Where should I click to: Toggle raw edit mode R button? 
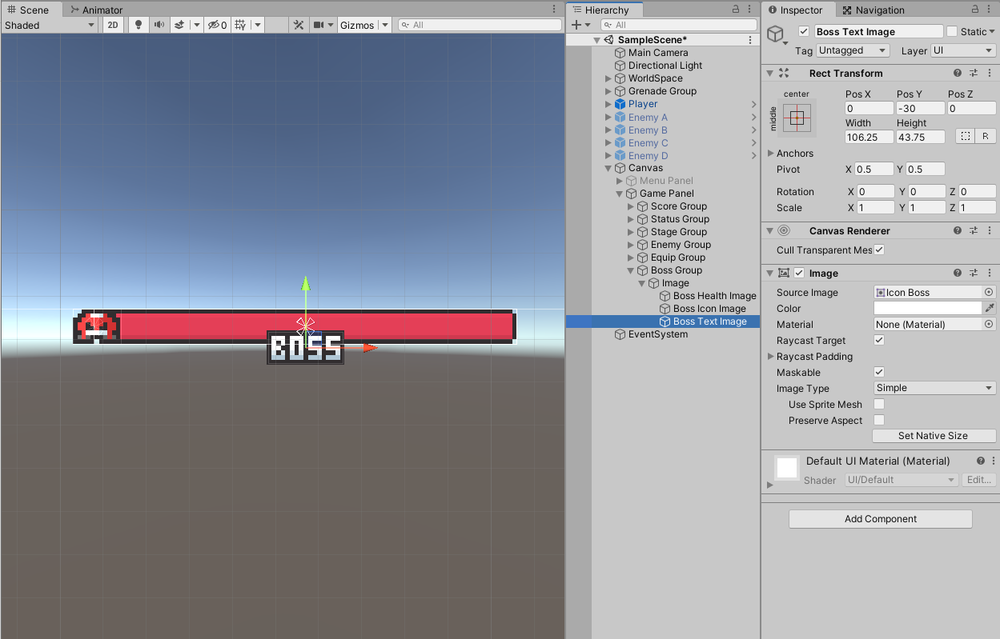986,136
